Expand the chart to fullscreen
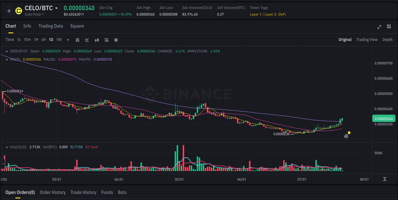This screenshot has width=398, height=200. [379, 27]
